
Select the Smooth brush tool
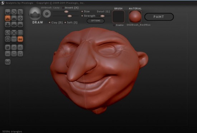20,25
